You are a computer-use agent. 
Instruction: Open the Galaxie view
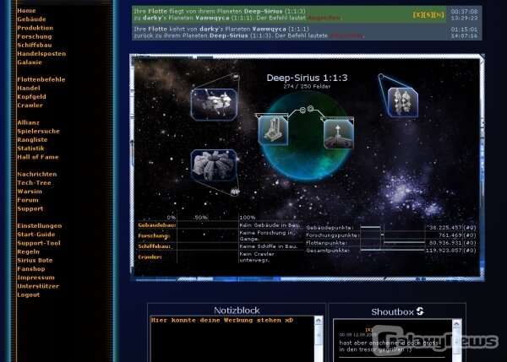(x=30, y=62)
